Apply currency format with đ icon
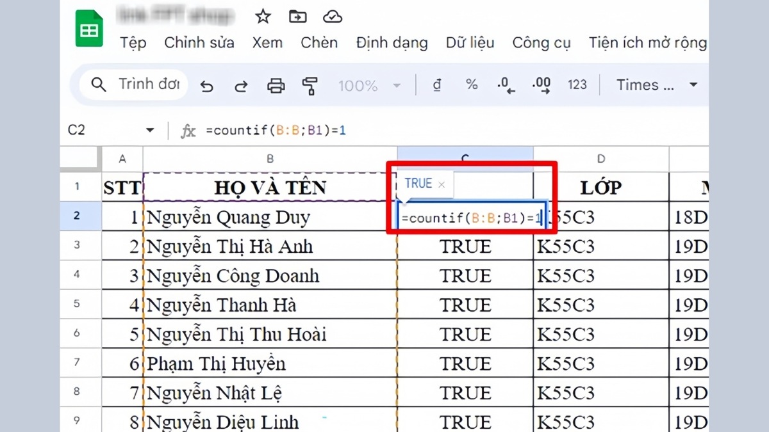Screen dimensions: 769x432 pyautogui.click(x=437, y=85)
